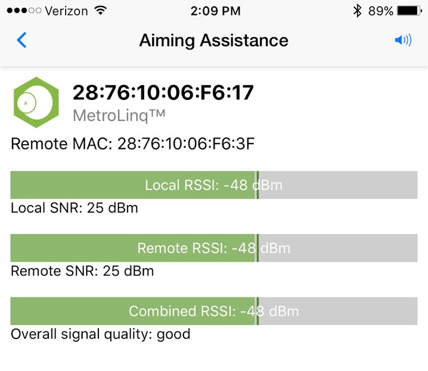Tap the Remote SNR reading
Screen dimensions: 428x371
[82, 271]
